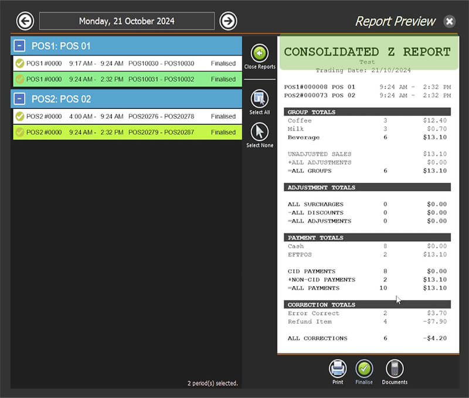Click the Select None icon
This screenshot has width=469, height=398.
(260, 132)
